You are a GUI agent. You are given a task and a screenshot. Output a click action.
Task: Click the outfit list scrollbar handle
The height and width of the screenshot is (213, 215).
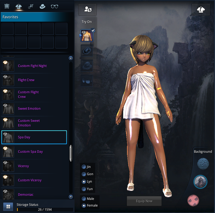pyautogui.click(x=71, y=153)
